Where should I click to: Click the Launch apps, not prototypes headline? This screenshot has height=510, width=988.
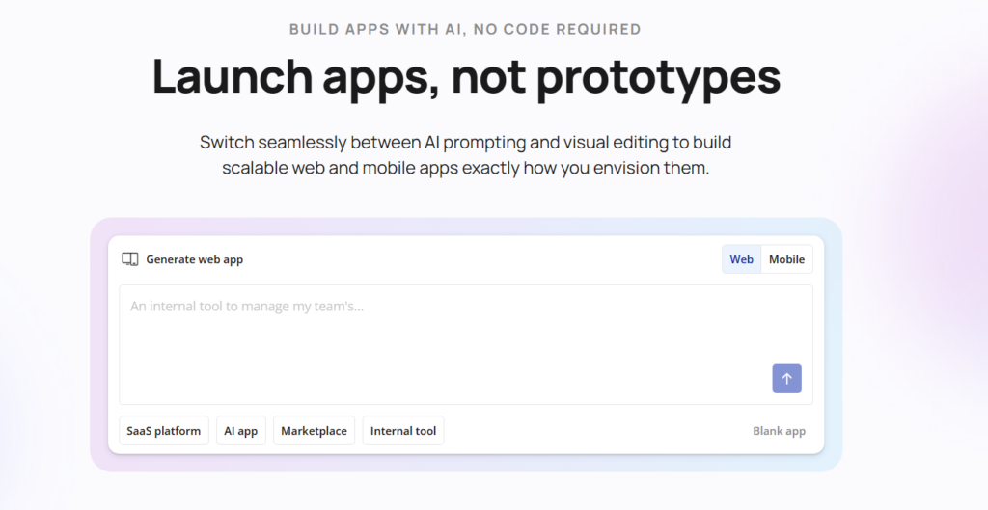pos(466,77)
